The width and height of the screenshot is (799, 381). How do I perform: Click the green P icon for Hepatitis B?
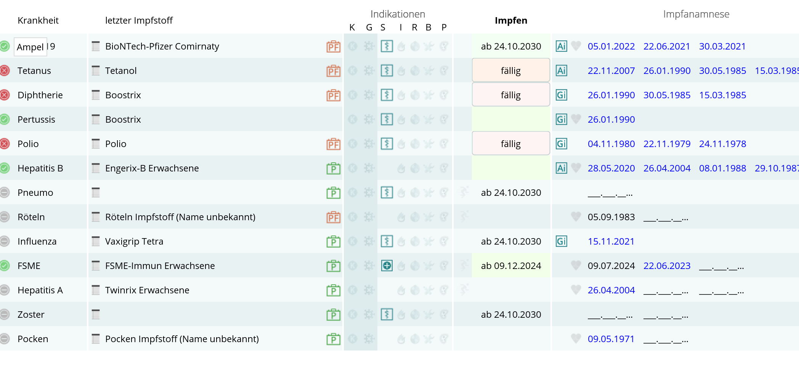(333, 168)
